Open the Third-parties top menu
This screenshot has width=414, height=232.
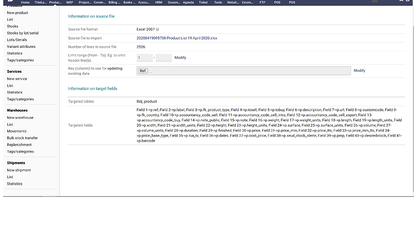point(40,2)
